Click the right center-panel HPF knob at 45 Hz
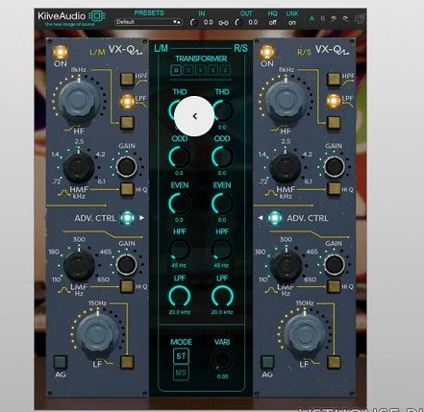 point(222,249)
